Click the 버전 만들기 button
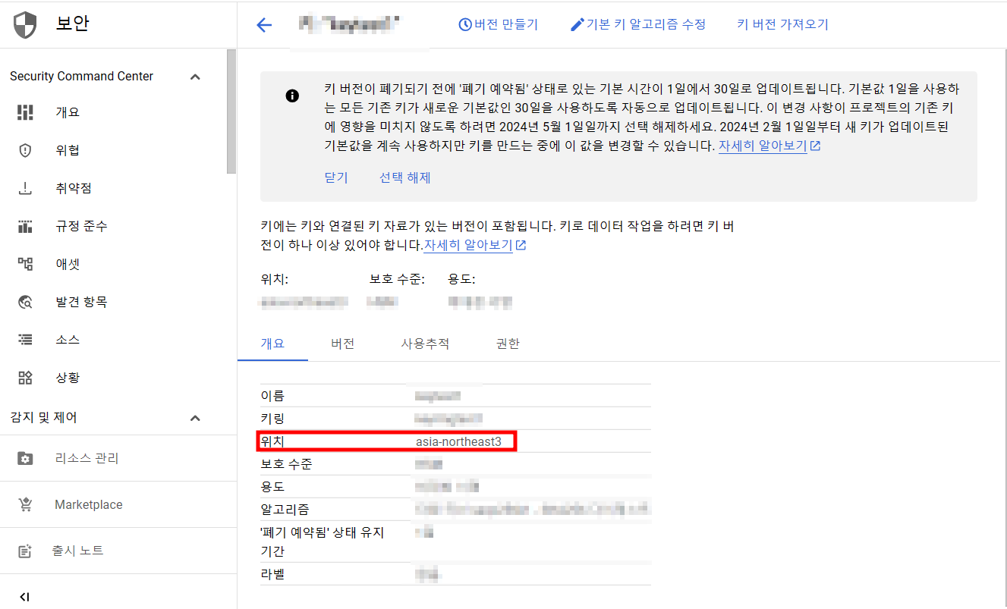 [499, 24]
